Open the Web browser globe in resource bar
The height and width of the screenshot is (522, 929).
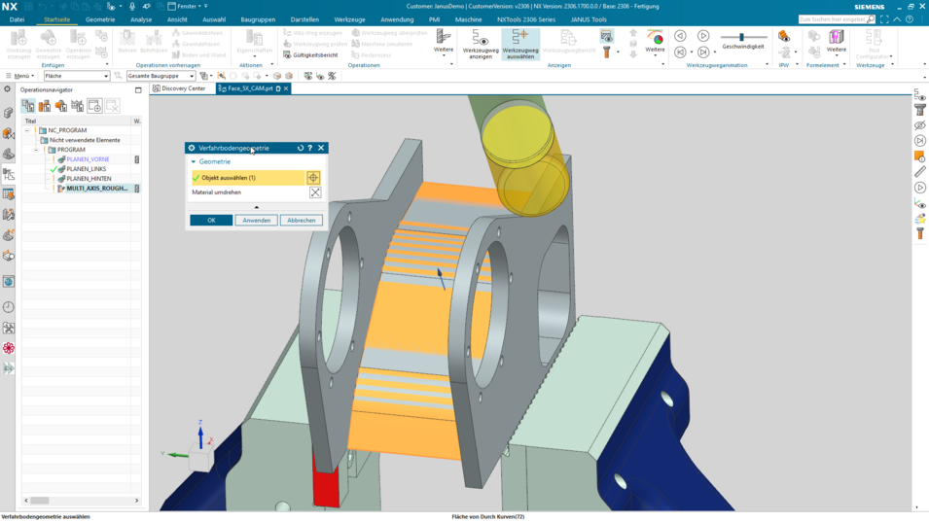pos(9,282)
